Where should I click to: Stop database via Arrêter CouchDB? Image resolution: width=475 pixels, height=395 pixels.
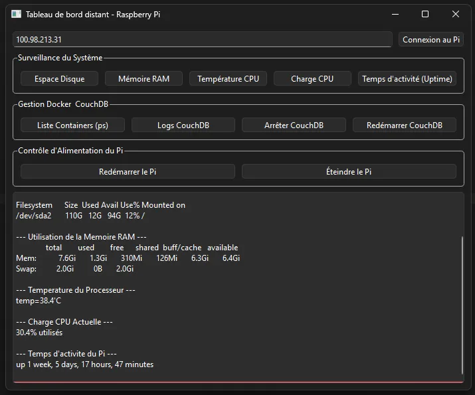[294, 125]
